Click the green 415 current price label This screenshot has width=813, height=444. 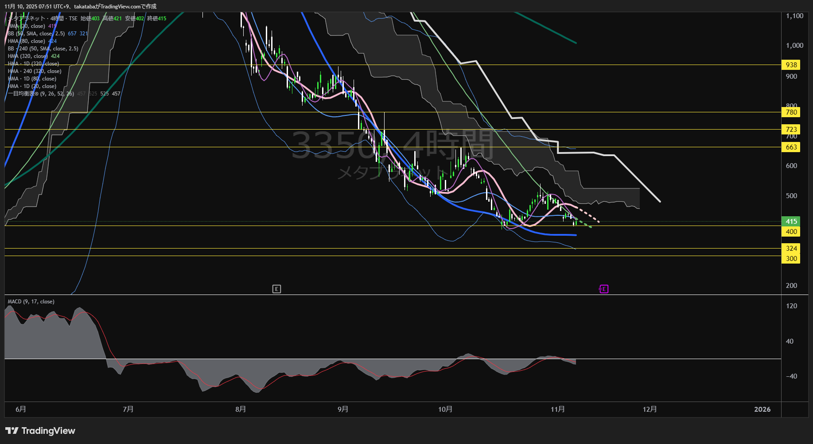click(x=791, y=221)
